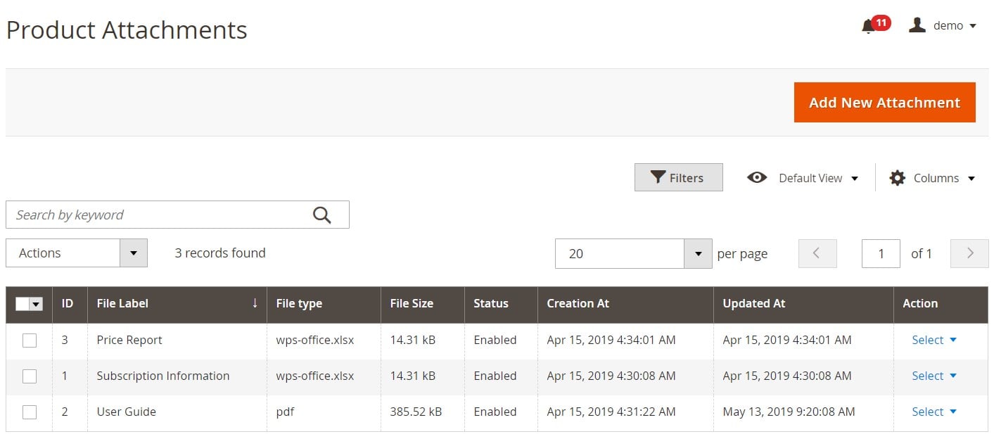Click the File Label sort arrow
This screenshot has width=994, height=439.
(x=255, y=303)
